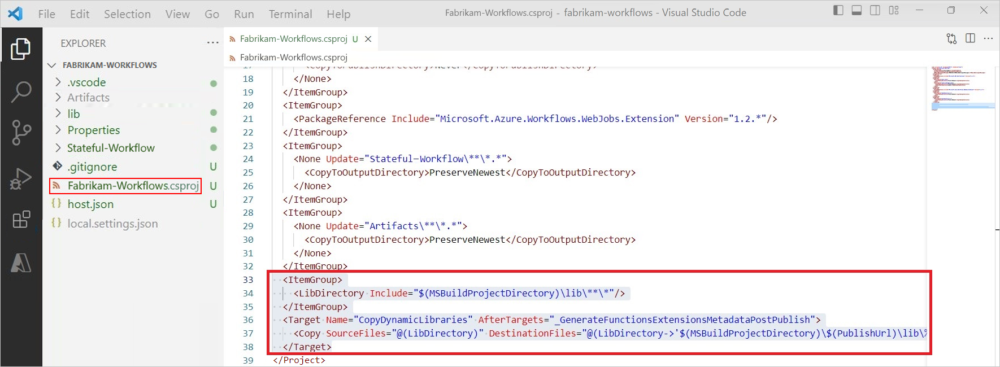Open the Azure view icon
Screen dimensions: 1000x367
coord(21,263)
